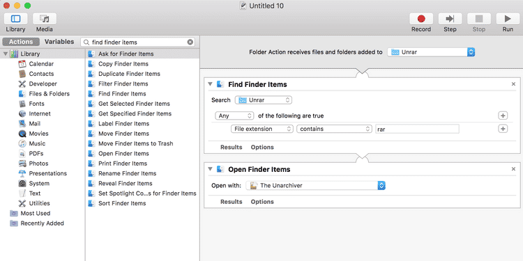Select the Mail category icon
This screenshot has height=261, width=523.
click(x=22, y=124)
